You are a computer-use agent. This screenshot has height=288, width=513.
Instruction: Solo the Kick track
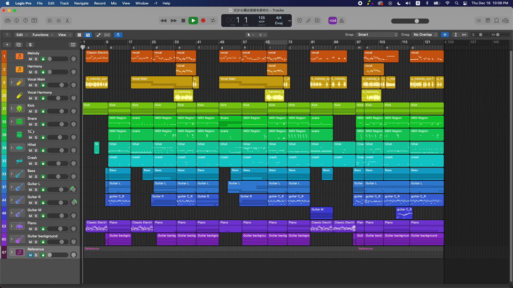coord(36,111)
